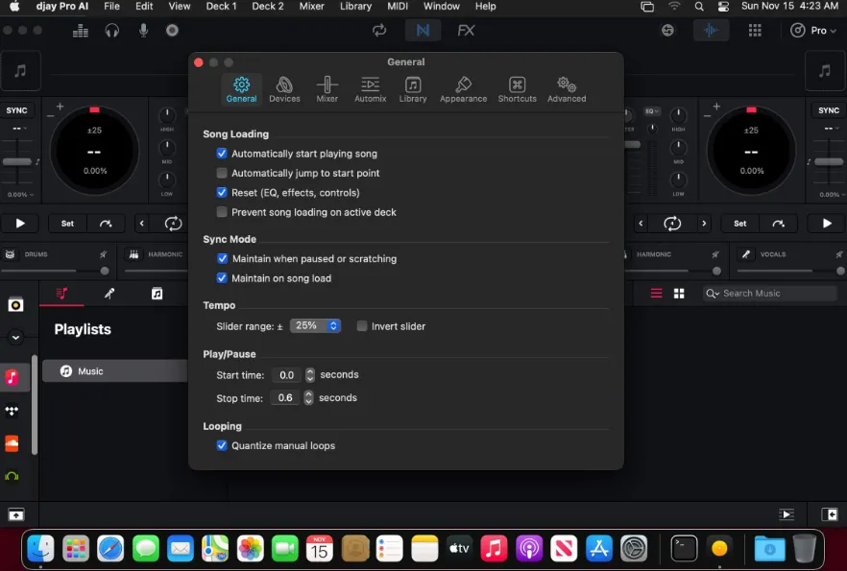Select the playlists tab icon in library
The width and height of the screenshot is (847, 571).
pyautogui.click(x=61, y=293)
